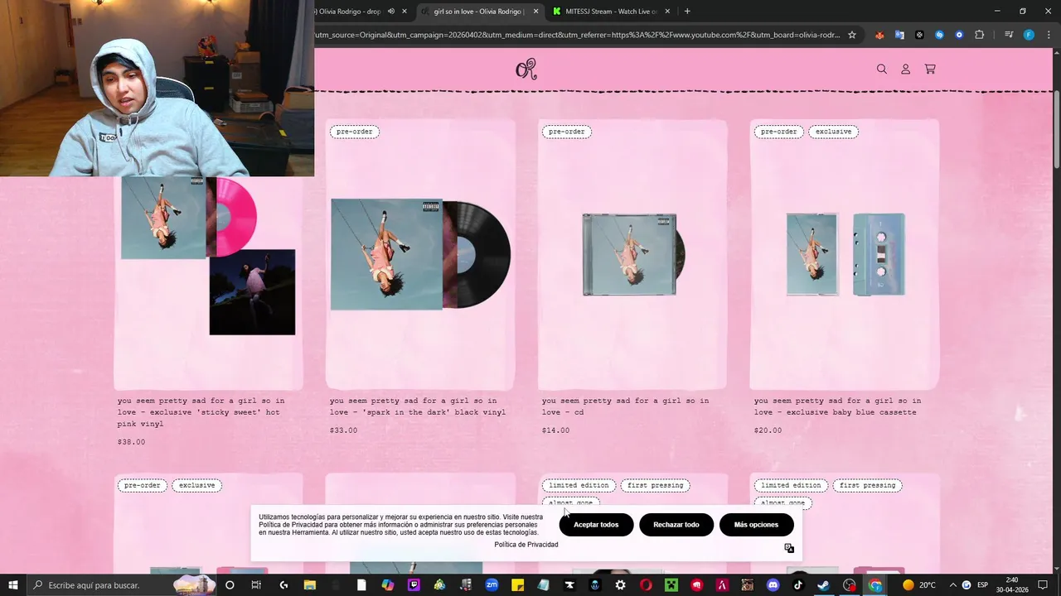This screenshot has height=596, width=1061.
Task: Click the 'exclusive' tag on the cassette card
Action: coord(833,132)
